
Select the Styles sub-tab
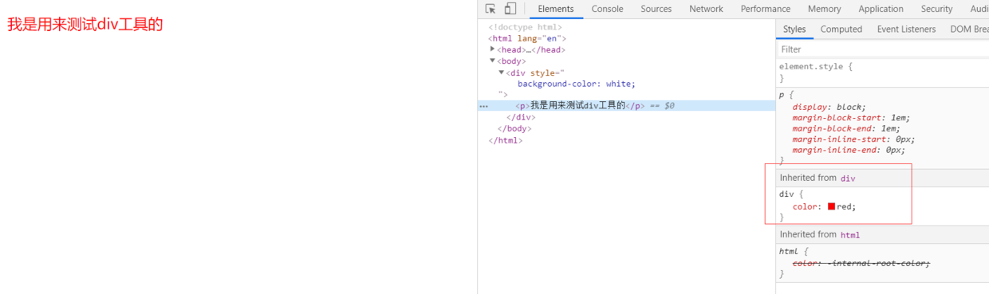pyautogui.click(x=794, y=29)
